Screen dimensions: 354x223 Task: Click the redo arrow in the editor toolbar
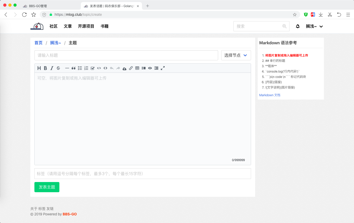tap(118, 68)
